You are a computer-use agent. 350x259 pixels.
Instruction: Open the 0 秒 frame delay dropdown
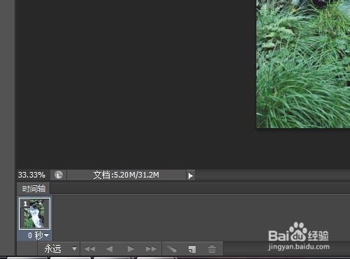[x=38, y=235]
